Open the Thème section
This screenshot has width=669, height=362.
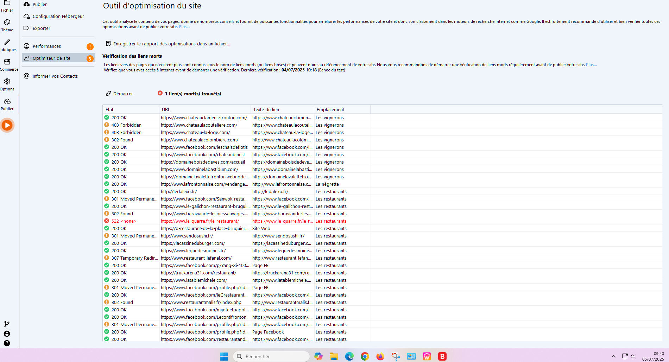point(7,26)
